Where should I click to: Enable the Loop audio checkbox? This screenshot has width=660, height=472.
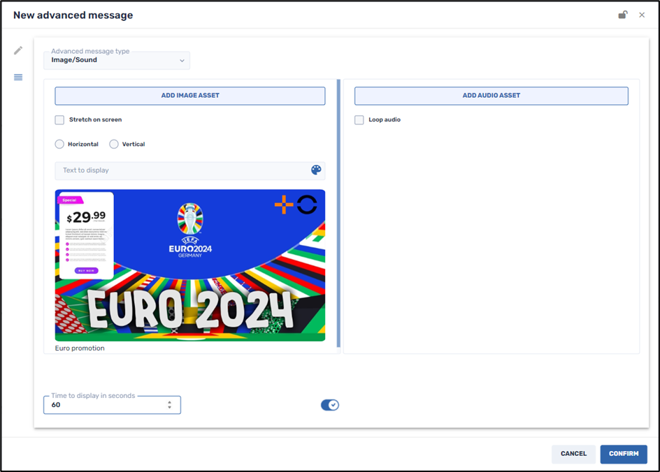pyautogui.click(x=359, y=120)
